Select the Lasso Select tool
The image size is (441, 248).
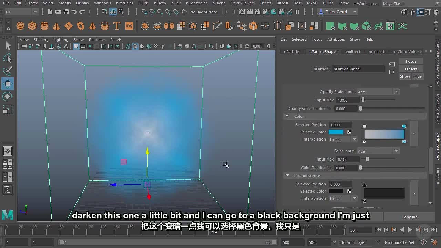click(8, 58)
